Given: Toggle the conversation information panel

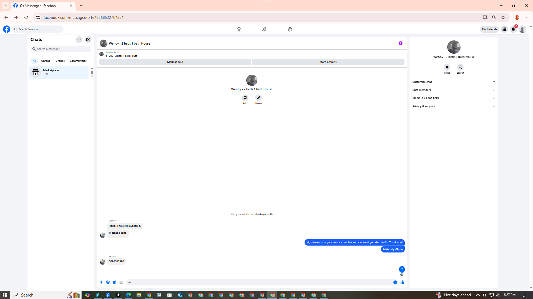Looking at the screenshot, I should 400,43.
